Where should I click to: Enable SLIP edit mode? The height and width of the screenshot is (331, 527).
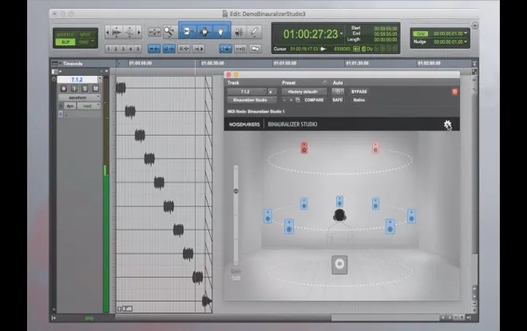(65, 42)
